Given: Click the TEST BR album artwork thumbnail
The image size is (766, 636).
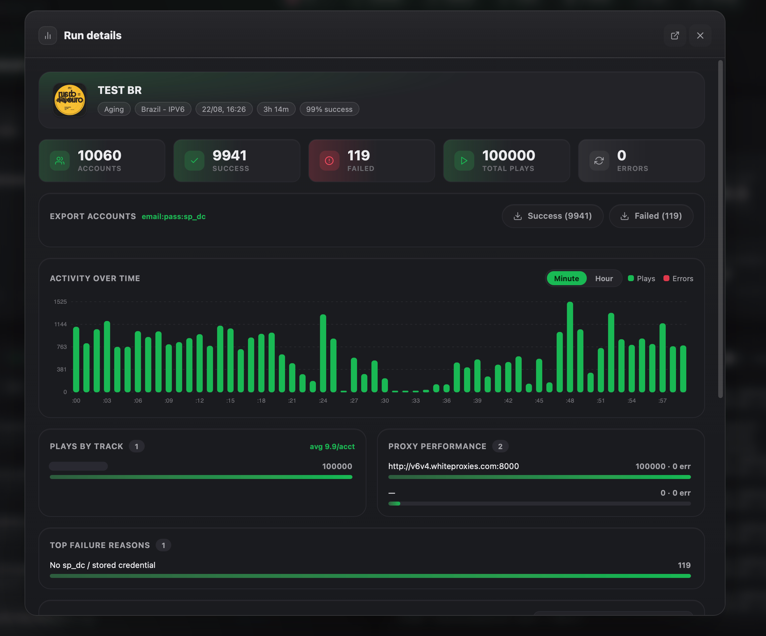Looking at the screenshot, I should (x=70, y=100).
